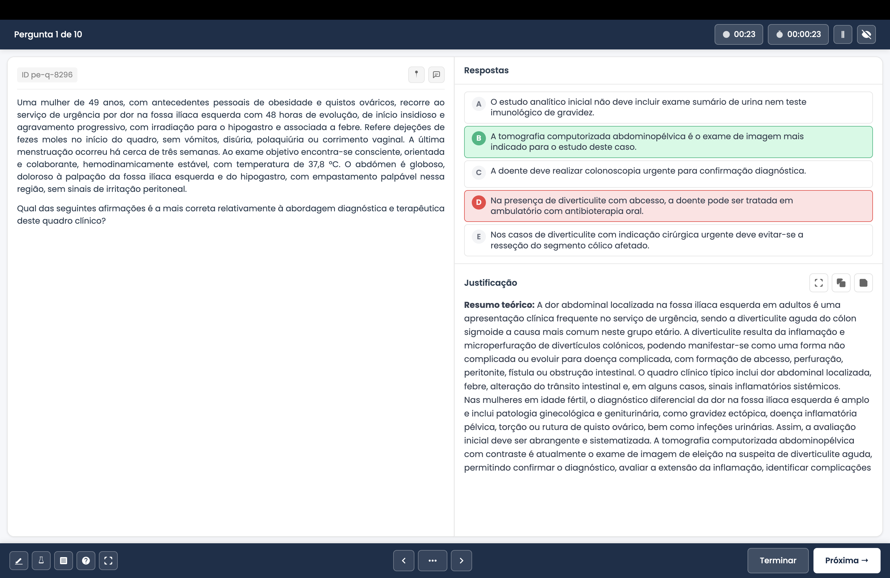Toggle the hide timer eye-slash icon
890x578 pixels.
pyautogui.click(x=866, y=34)
